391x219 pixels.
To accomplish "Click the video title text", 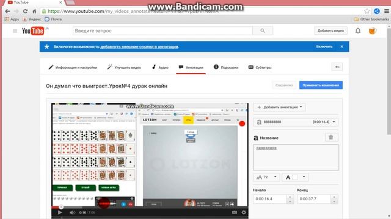I will coord(106,86).
